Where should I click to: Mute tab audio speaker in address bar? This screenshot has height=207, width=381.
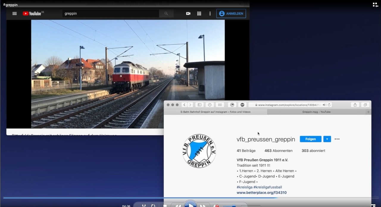[324, 105]
